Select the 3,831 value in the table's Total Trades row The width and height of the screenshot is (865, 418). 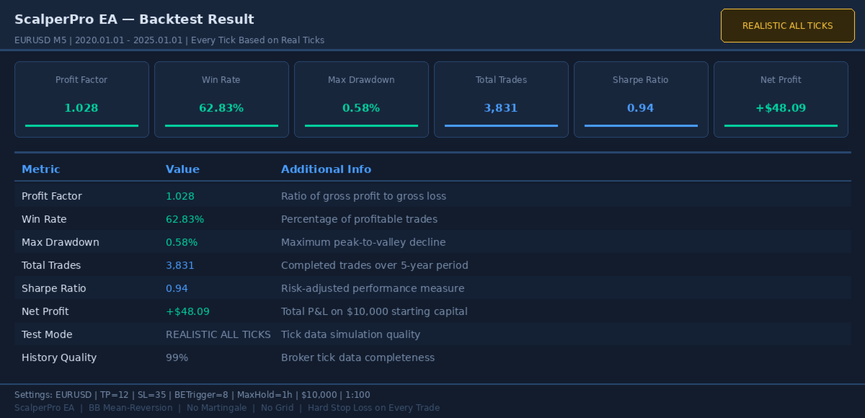(x=180, y=265)
